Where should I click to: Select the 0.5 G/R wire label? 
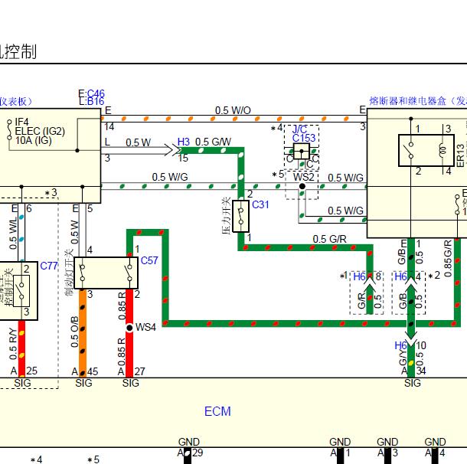(330, 239)
